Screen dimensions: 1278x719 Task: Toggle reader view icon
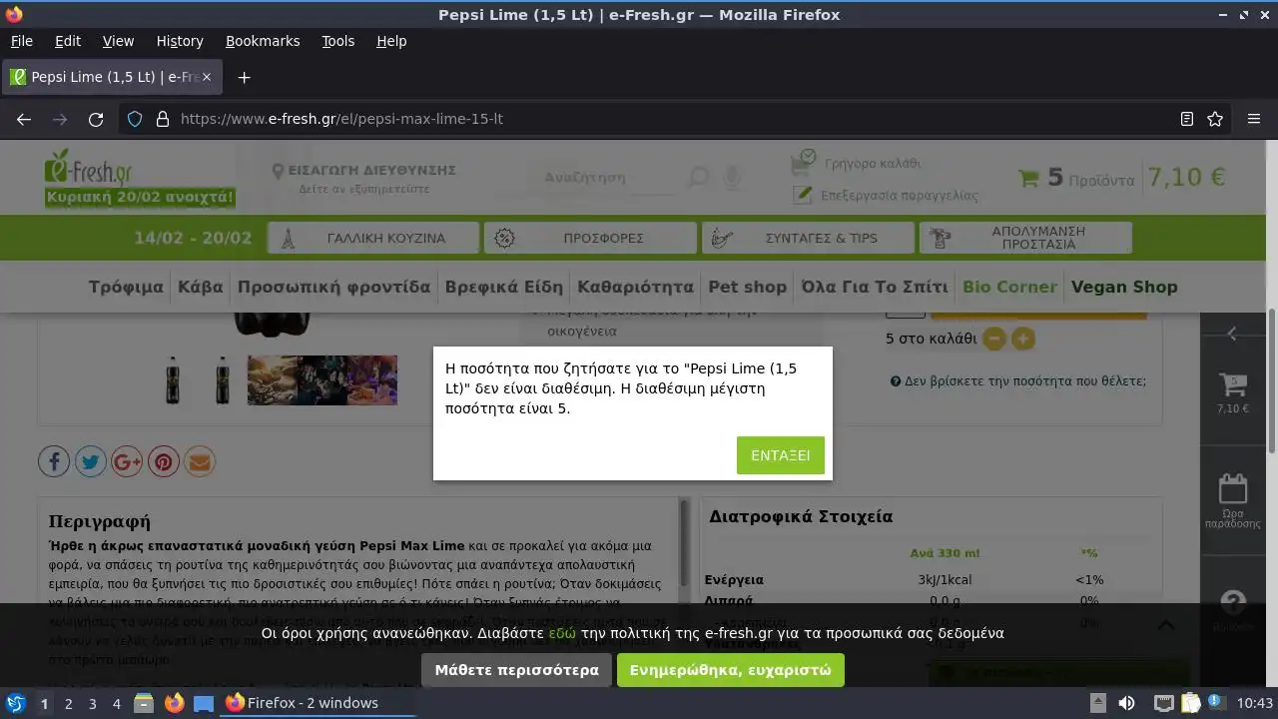click(x=1187, y=119)
